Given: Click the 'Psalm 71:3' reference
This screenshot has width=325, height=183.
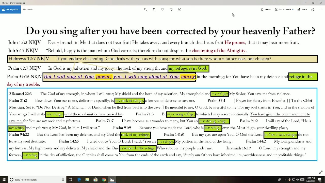Looking at the screenshot, I should (x=145, y=114).
